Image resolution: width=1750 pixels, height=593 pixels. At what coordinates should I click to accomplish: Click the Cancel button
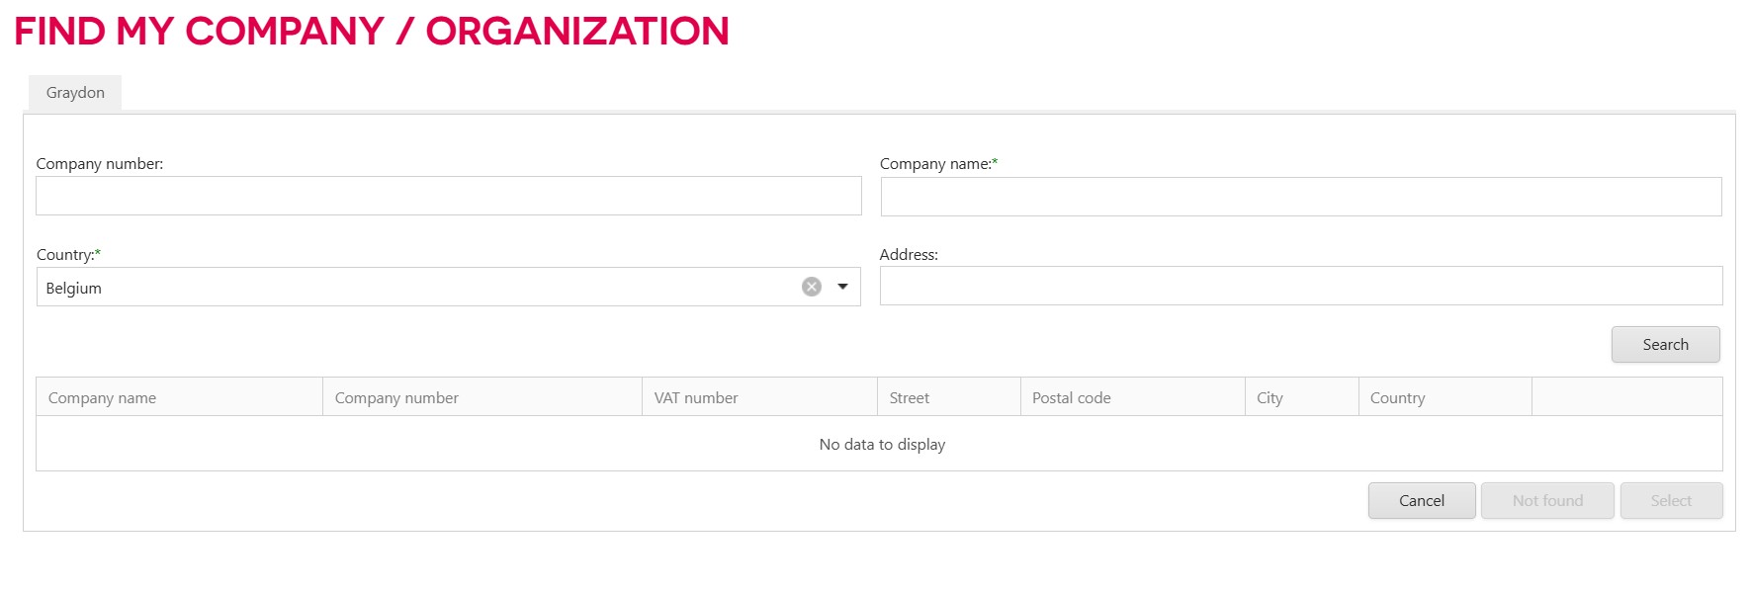(1421, 501)
